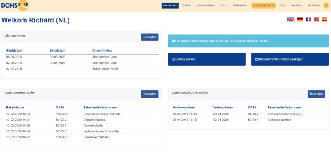Switch language with the German flag

[300, 19]
